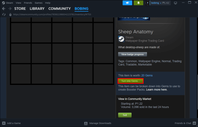Click the steamcommunity.com inventory URL
This screenshot has width=198, height=127.
pos(52,14)
